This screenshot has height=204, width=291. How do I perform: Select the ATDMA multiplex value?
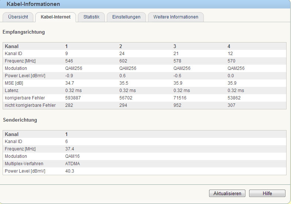click(x=73, y=164)
